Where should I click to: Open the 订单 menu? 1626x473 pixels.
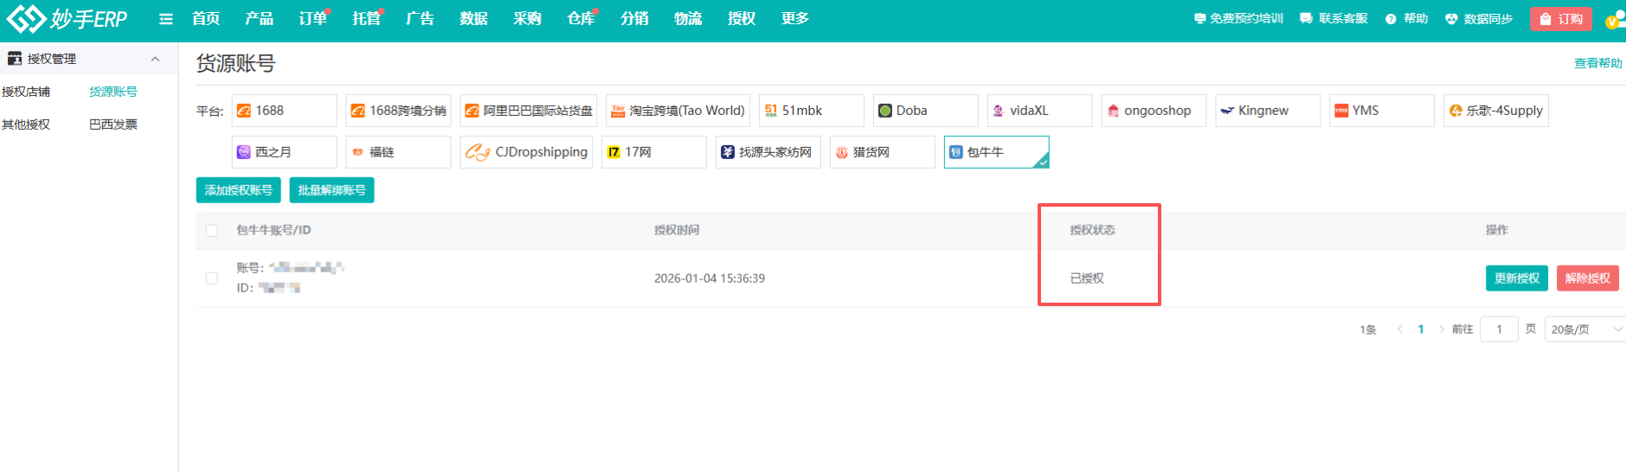(313, 18)
